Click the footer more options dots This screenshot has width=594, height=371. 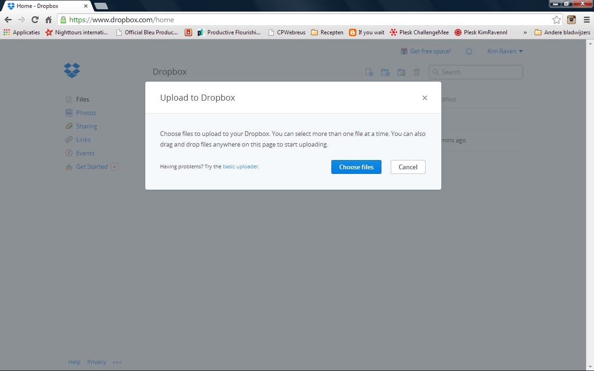point(117,362)
